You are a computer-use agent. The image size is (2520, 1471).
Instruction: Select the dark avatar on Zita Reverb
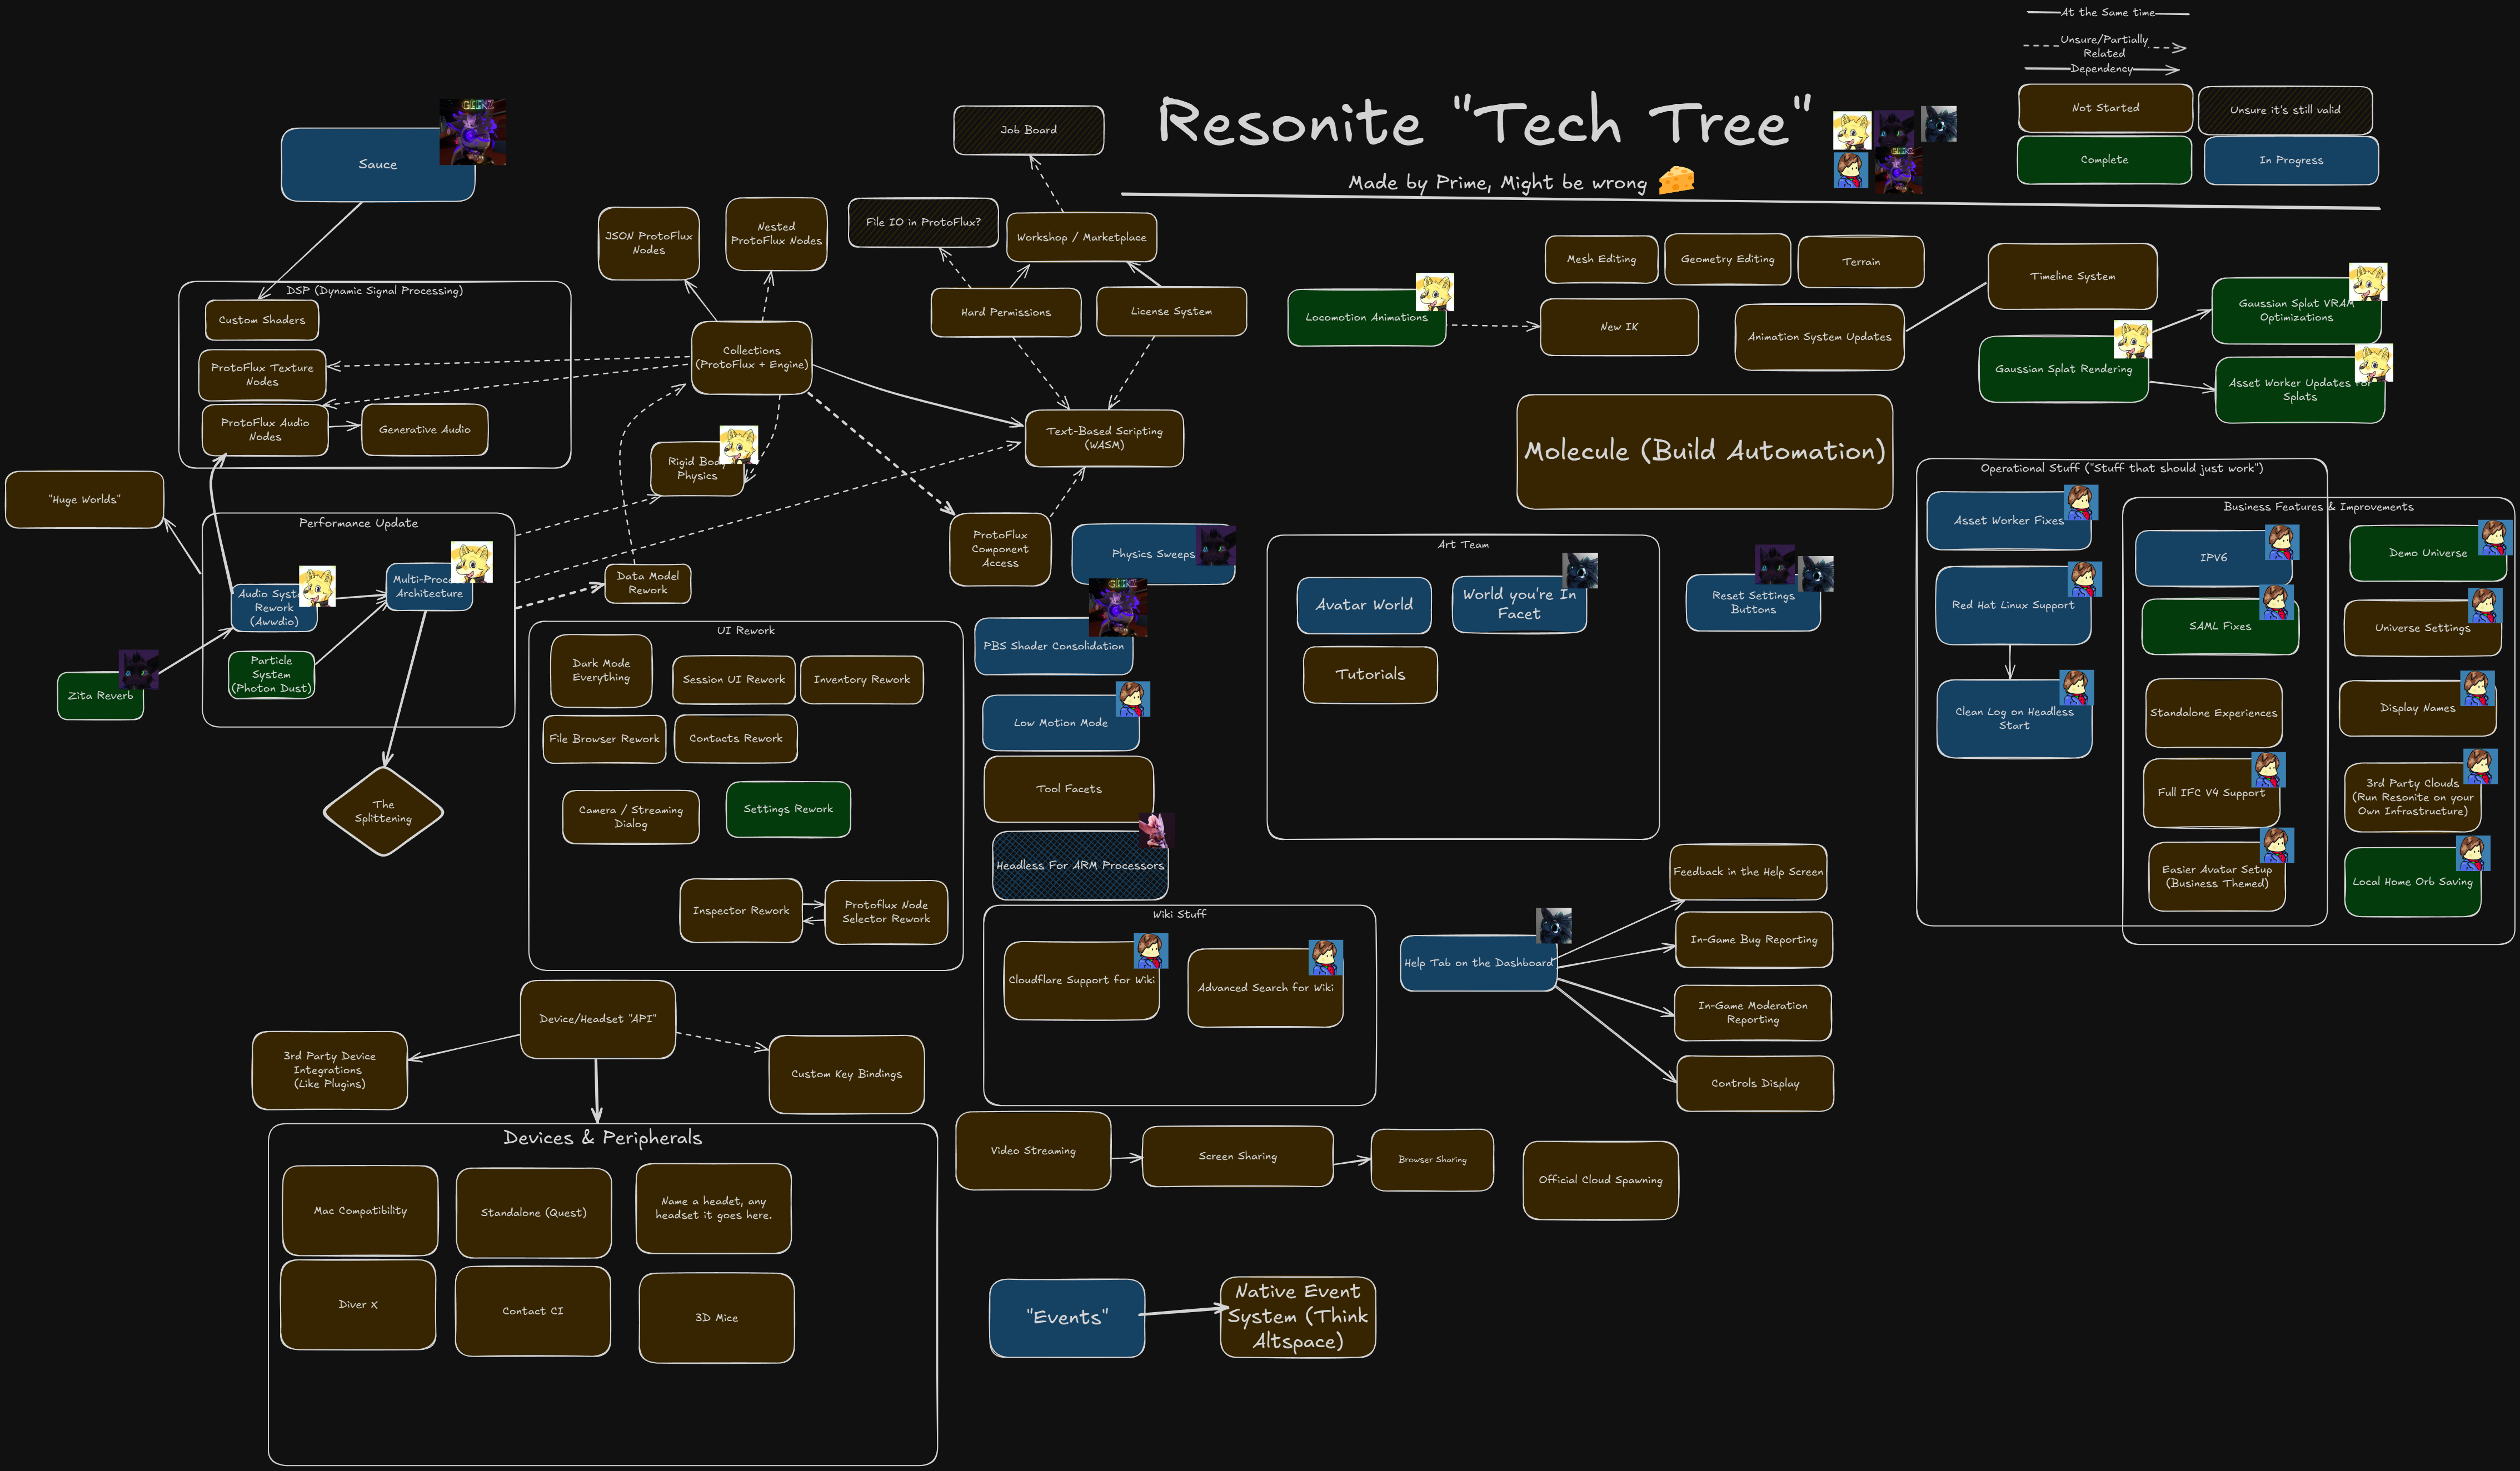(138, 669)
